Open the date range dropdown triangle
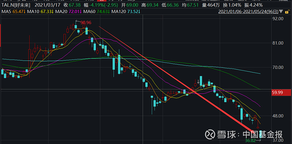Image resolution: width=292 pixels, height=144 pixels. 281,12
